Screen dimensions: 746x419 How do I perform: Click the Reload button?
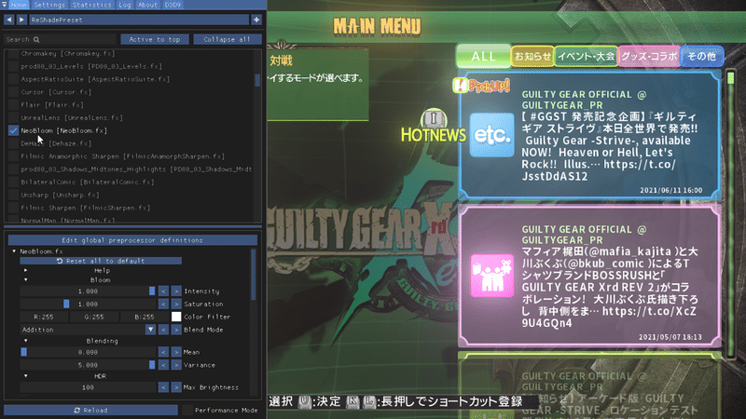(90, 410)
